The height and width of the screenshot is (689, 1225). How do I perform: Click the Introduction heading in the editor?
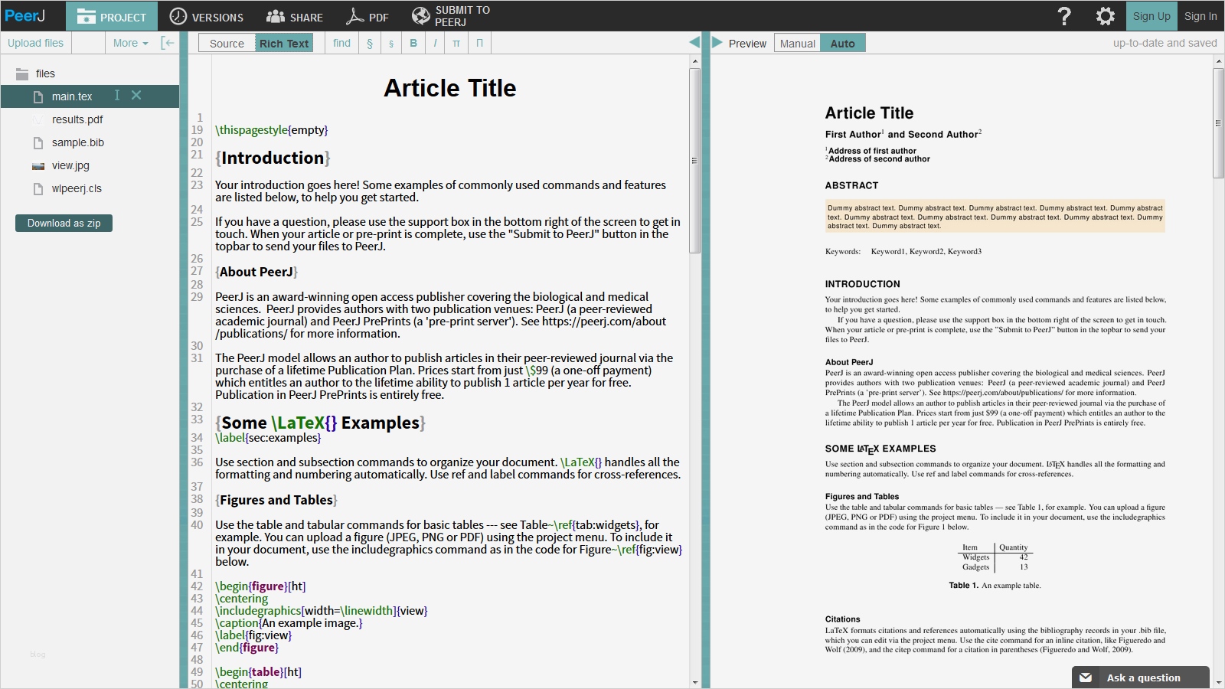click(273, 158)
